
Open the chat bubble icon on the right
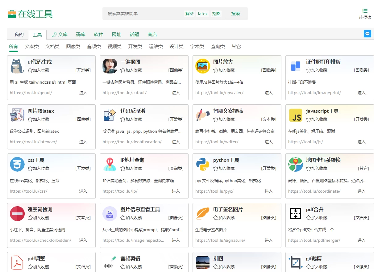367,34
